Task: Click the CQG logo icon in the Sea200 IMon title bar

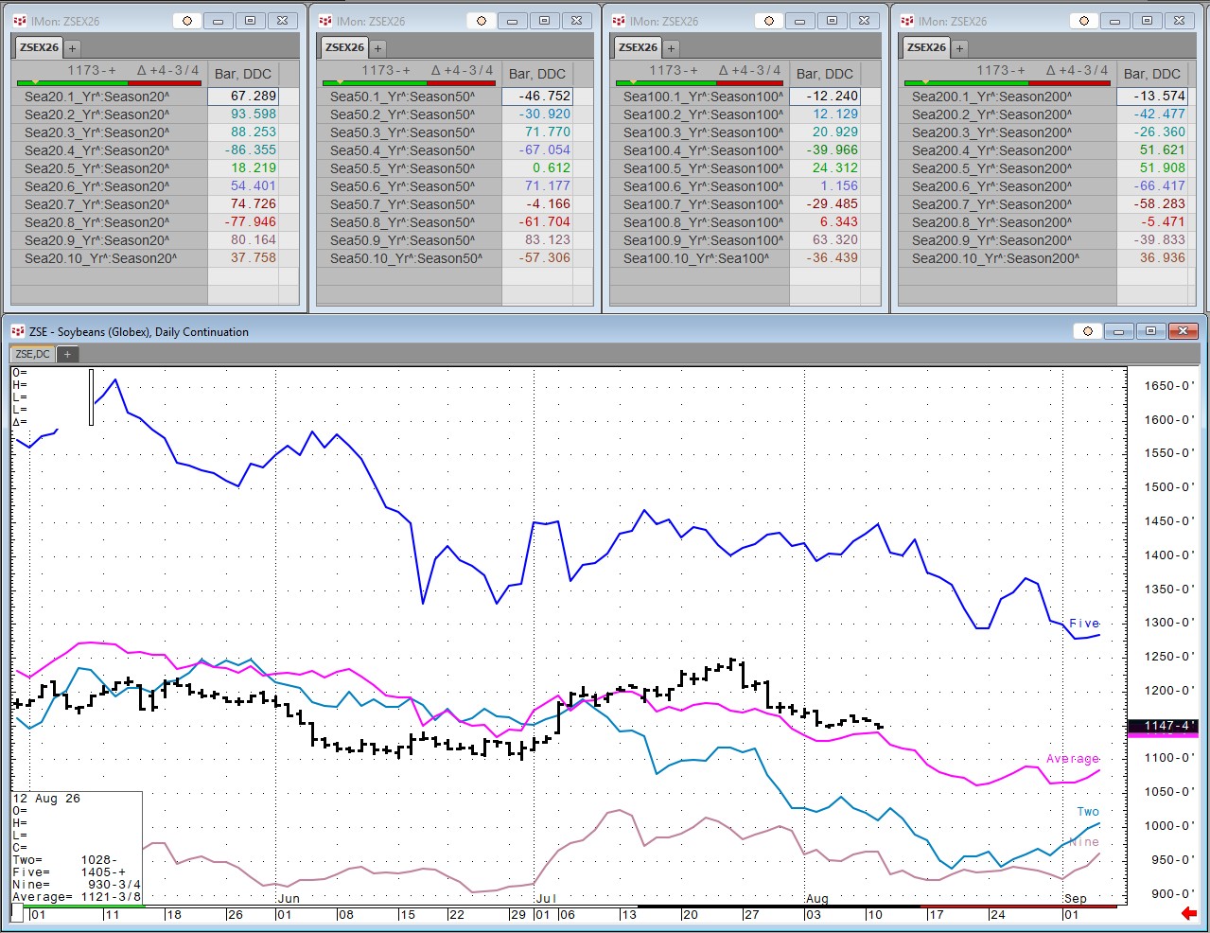Action: [907, 21]
